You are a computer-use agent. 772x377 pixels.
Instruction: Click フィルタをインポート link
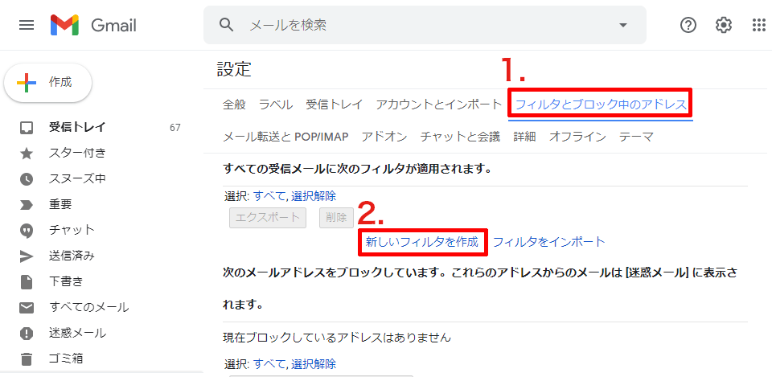tap(549, 242)
